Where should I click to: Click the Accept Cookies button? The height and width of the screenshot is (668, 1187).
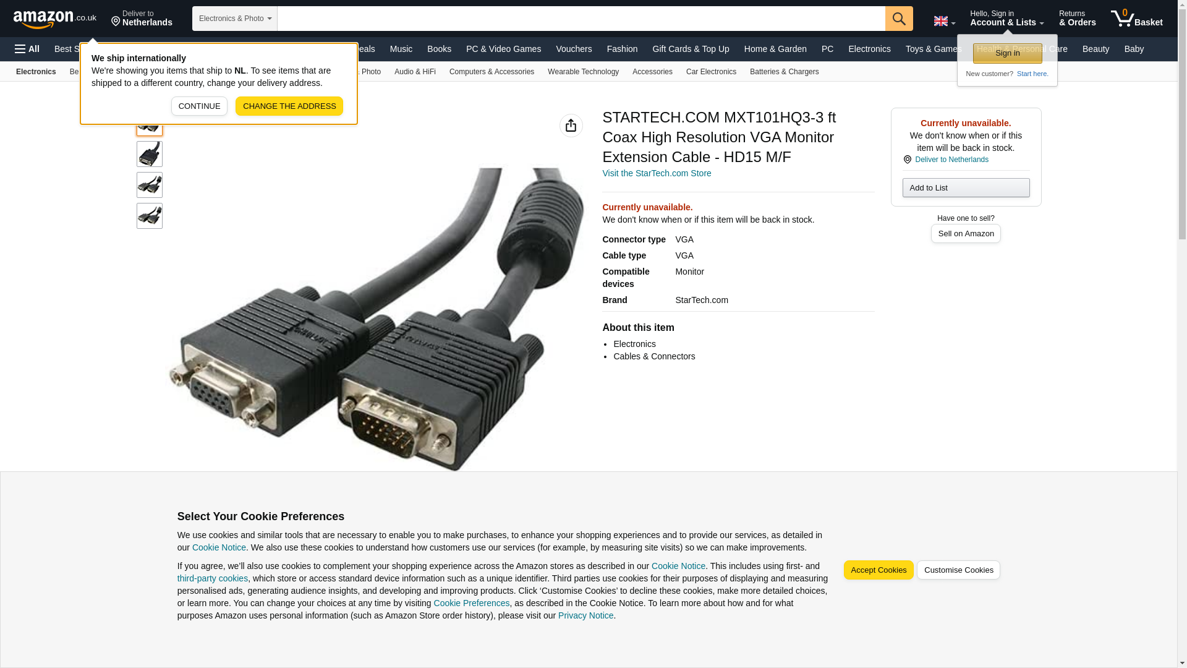pos(878,570)
